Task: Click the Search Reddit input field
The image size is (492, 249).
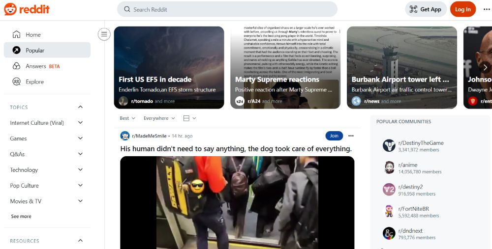Action: point(227,9)
